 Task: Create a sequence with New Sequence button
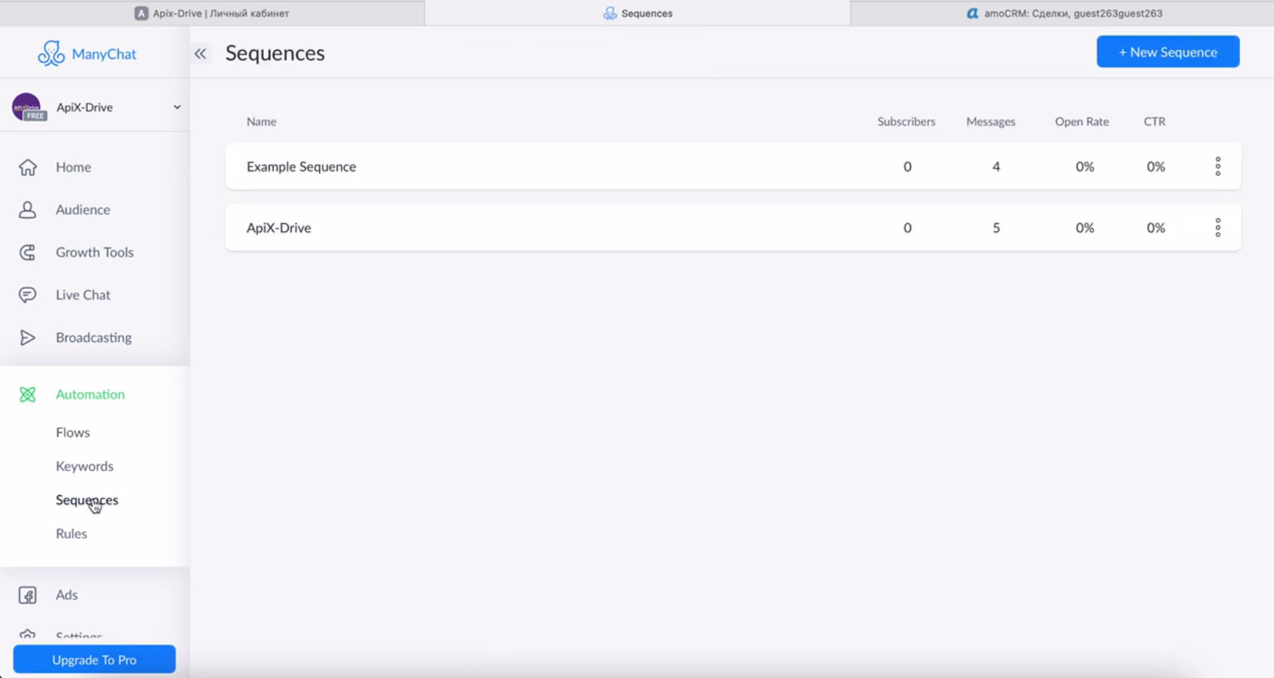pos(1168,52)
